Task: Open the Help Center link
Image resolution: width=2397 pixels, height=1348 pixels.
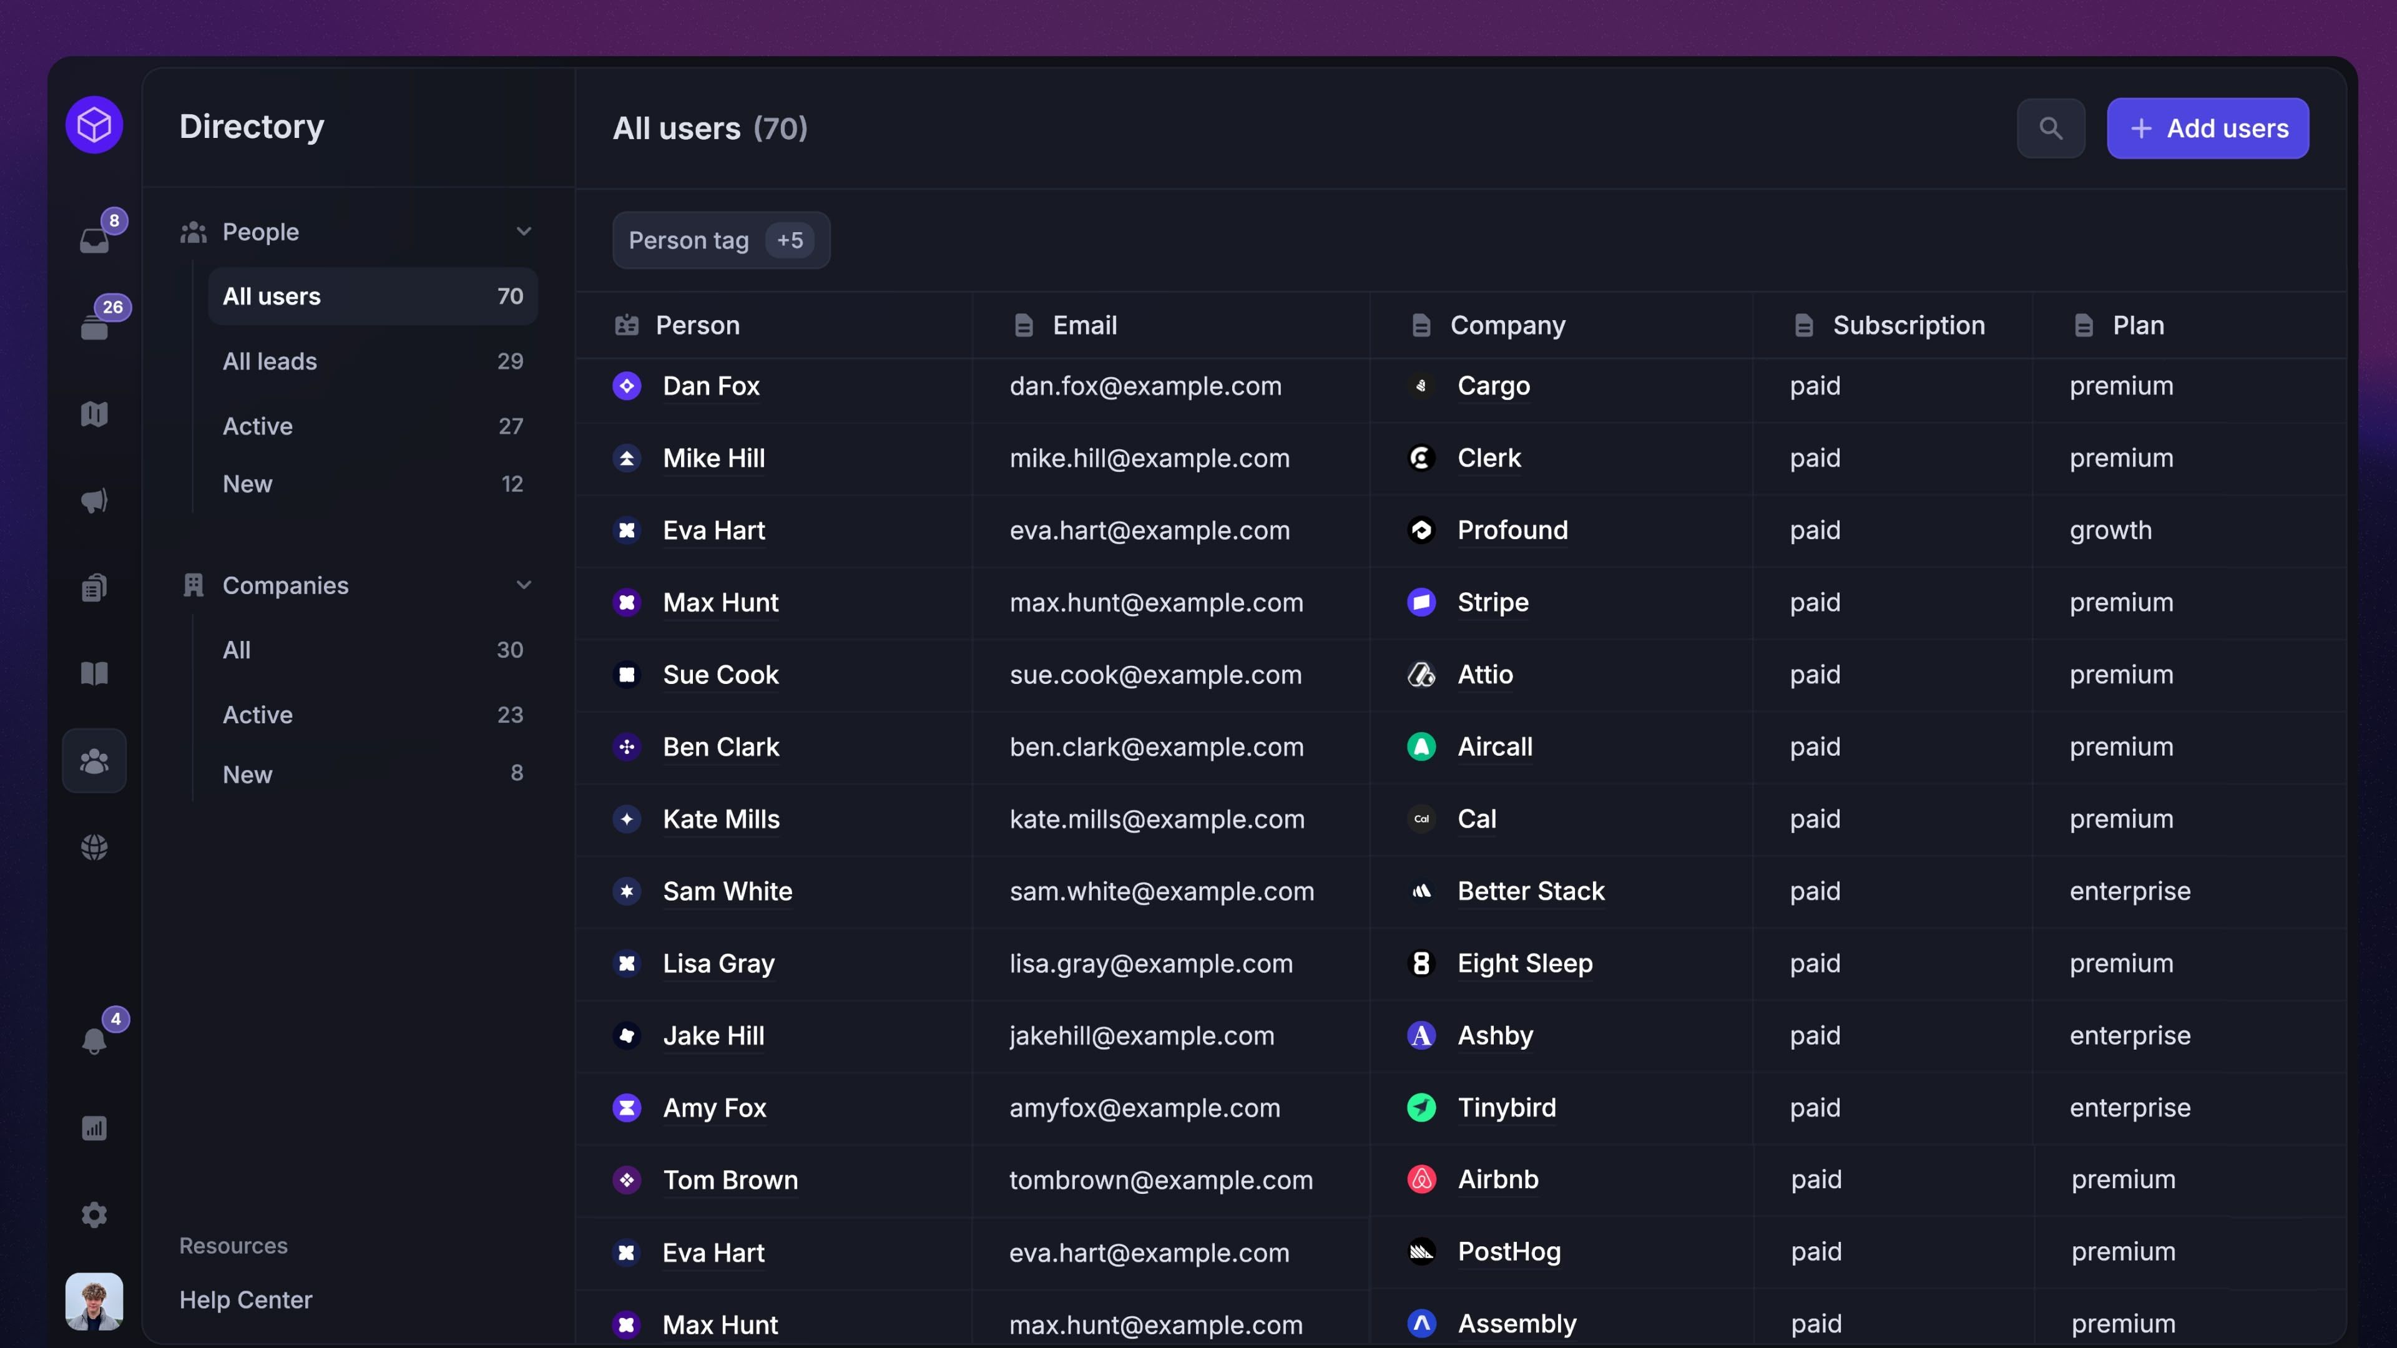Action: [246, 1299]
